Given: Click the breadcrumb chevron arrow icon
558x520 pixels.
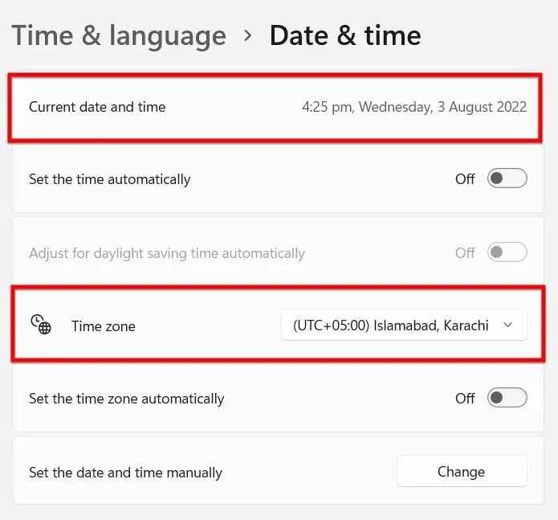Looking at the screenshot, I should click(x=248, y=35).
